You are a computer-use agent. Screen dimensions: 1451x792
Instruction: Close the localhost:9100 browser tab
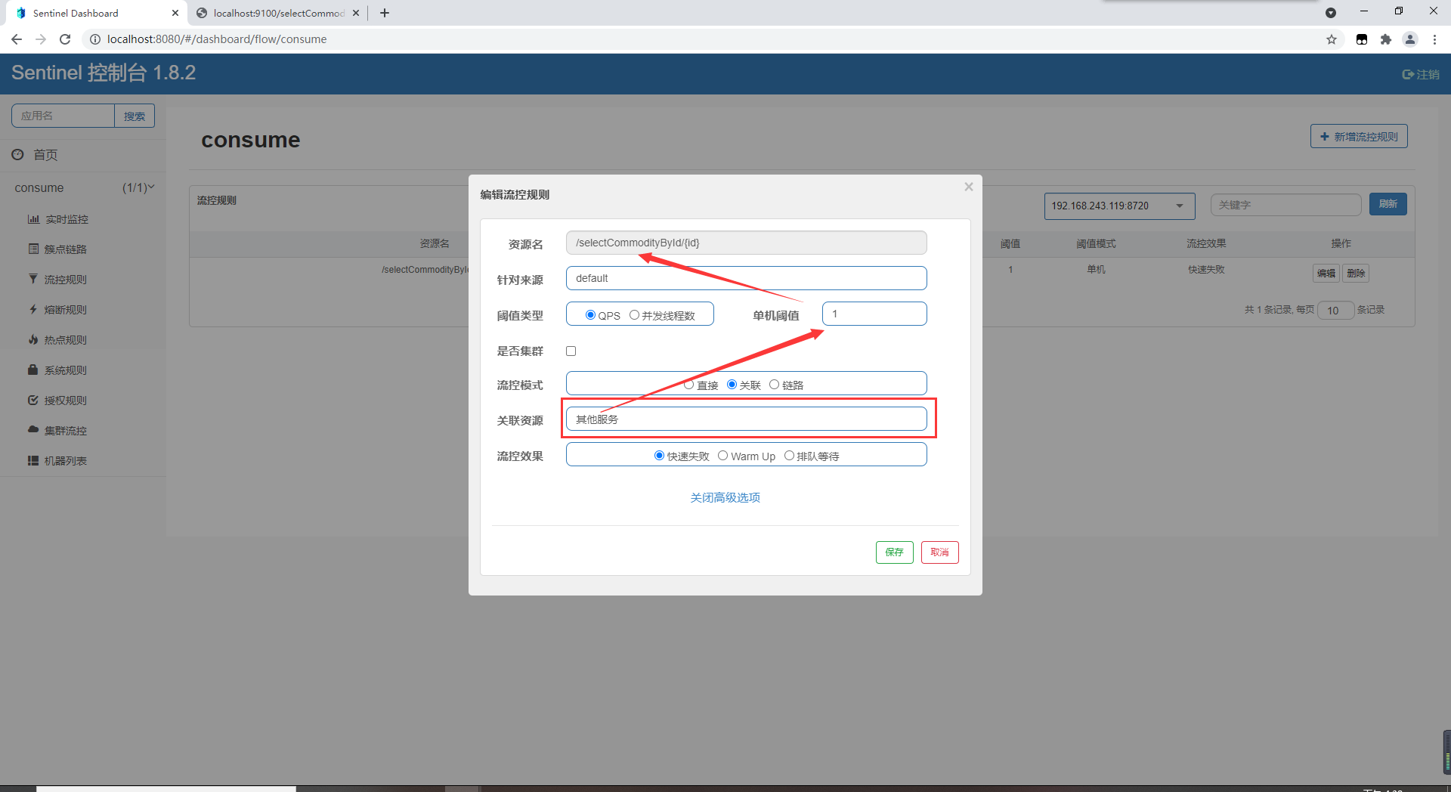(356, 13)
